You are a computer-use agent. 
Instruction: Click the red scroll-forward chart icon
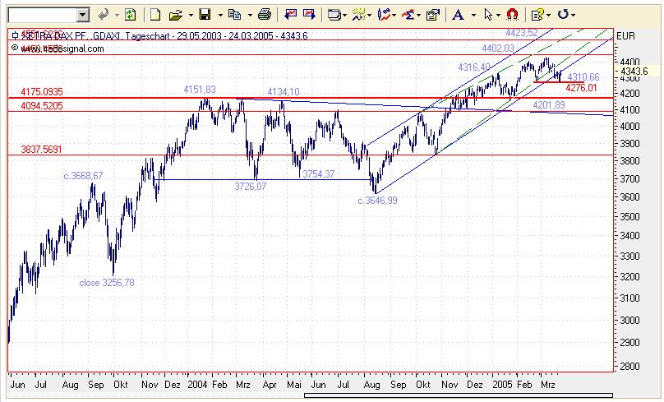(x=309, y=16)
